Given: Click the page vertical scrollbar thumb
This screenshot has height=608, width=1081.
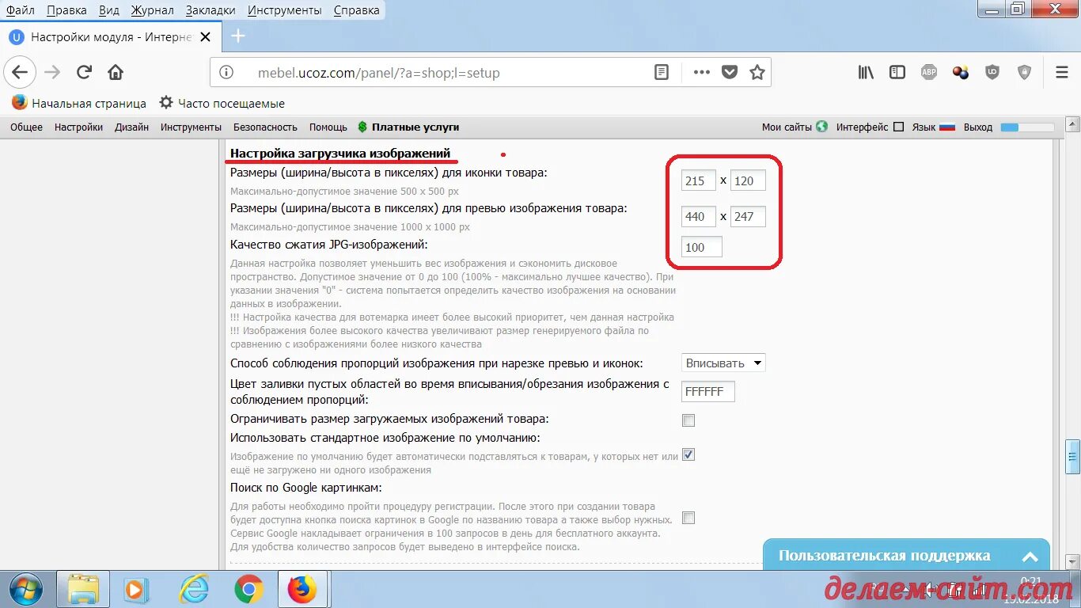Looking at the screenshot, I should point(1072,455).
